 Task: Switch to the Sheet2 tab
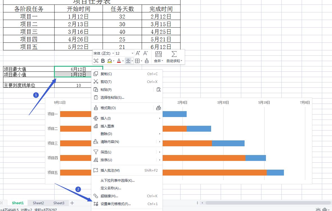click(x=38, y=203)
